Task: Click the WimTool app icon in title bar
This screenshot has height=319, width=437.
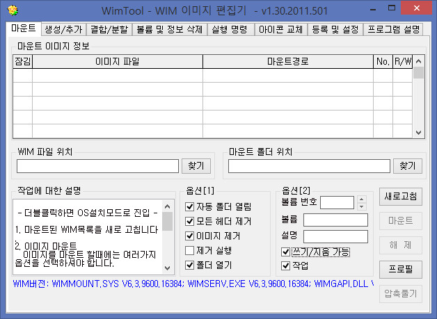Action: coord(13,10)
